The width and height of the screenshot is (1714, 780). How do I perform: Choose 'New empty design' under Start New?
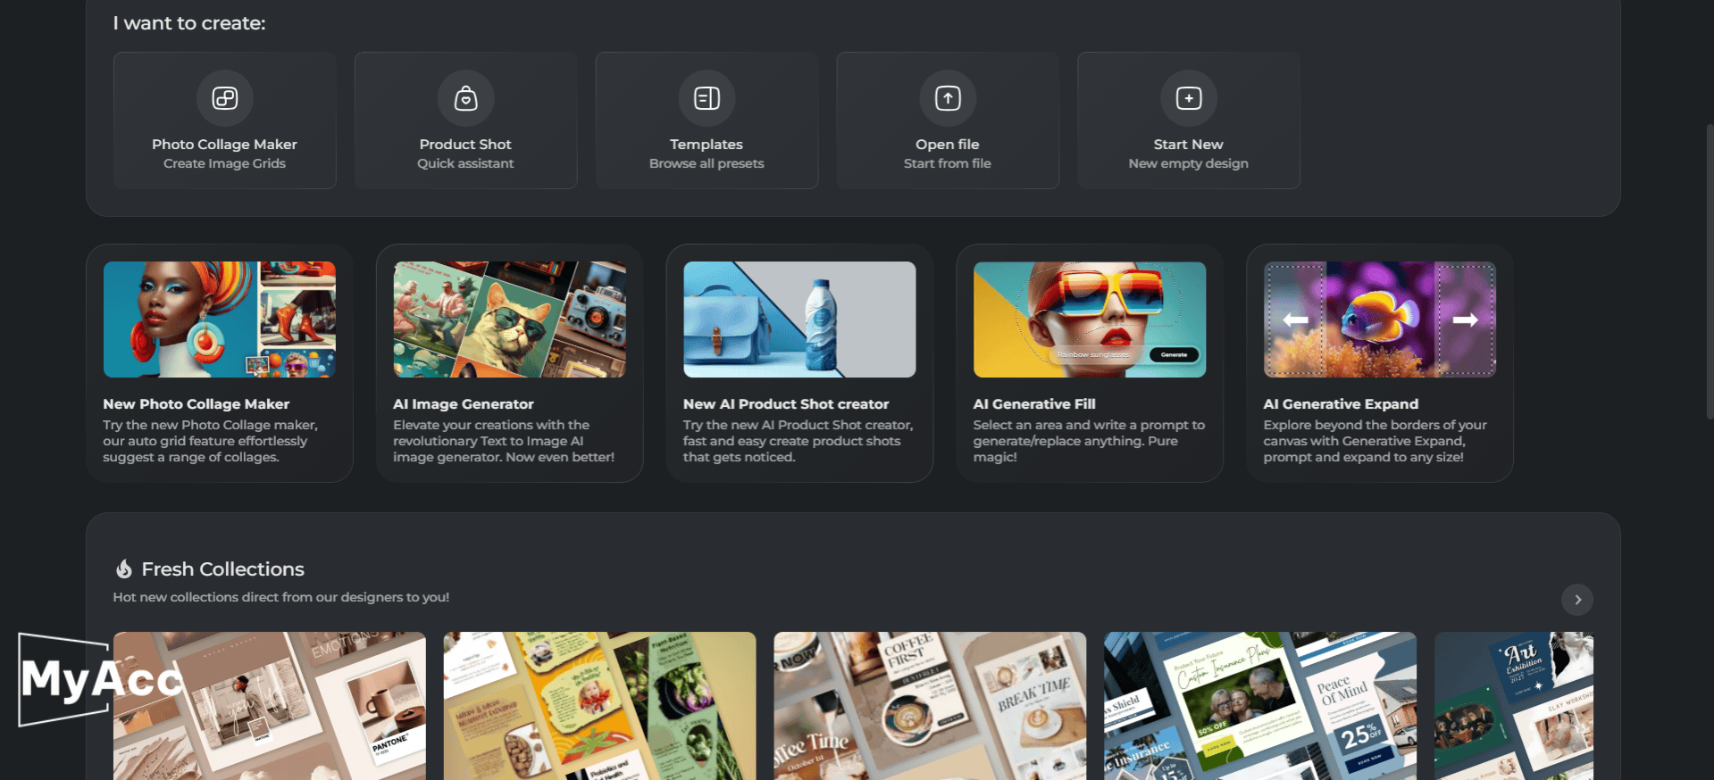[x=1188, y=163]
